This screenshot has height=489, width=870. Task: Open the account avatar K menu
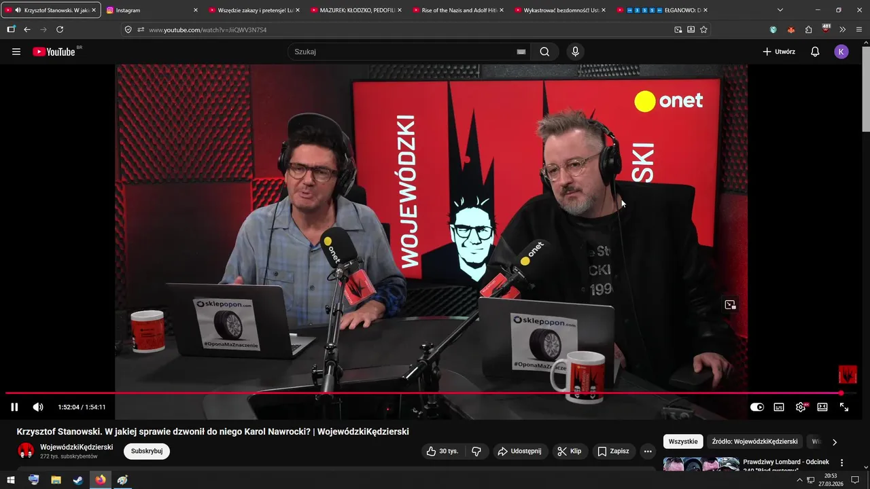point(841,52)
